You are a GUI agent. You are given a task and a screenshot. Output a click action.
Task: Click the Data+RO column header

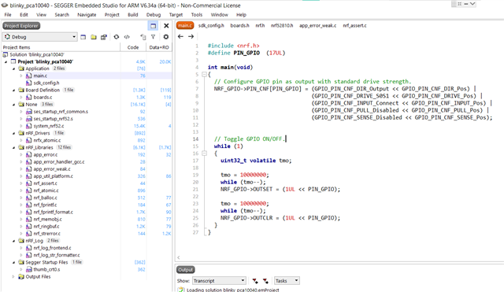click(x=159, y=47)
